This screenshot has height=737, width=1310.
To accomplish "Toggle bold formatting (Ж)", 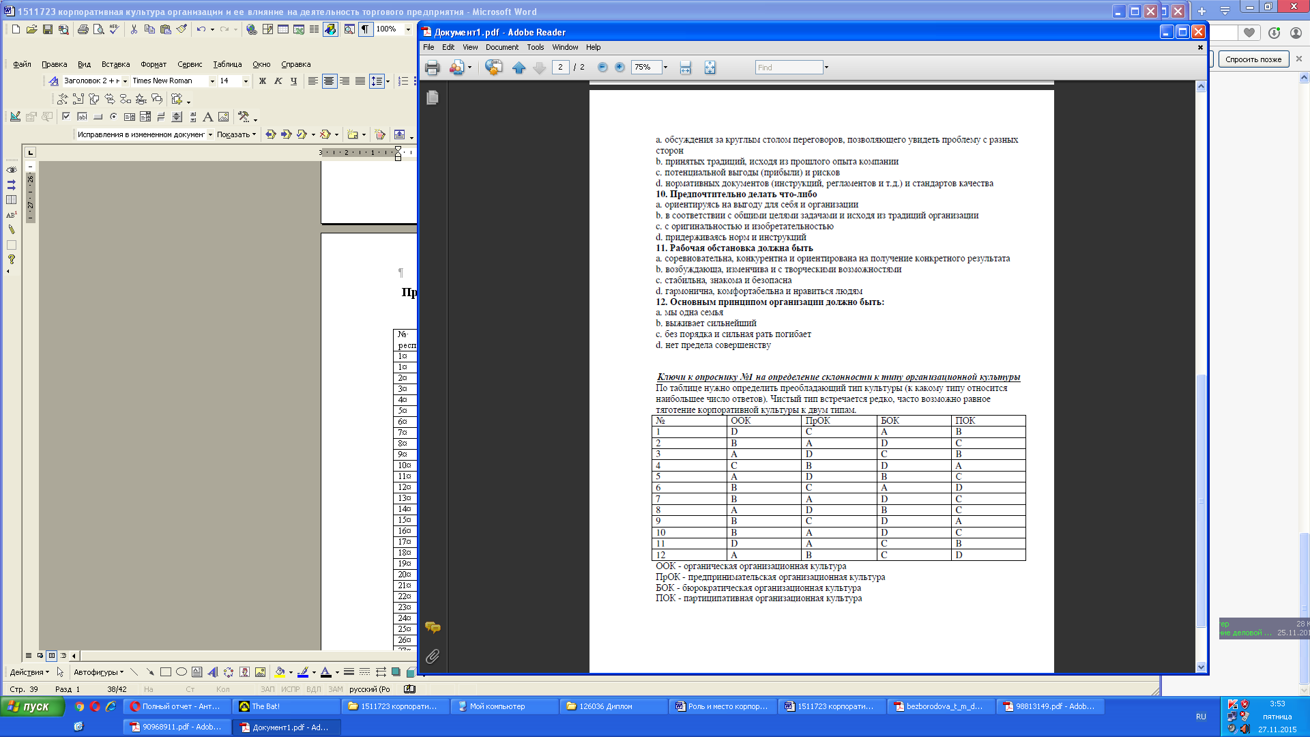I will pos(263,81).
